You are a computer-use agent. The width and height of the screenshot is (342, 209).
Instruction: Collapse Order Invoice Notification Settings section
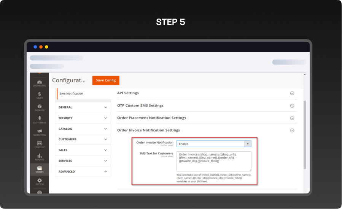click(x=292, y=130)
